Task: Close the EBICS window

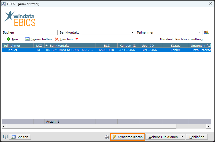Action: pyautogui.click(x=210, y=4)
